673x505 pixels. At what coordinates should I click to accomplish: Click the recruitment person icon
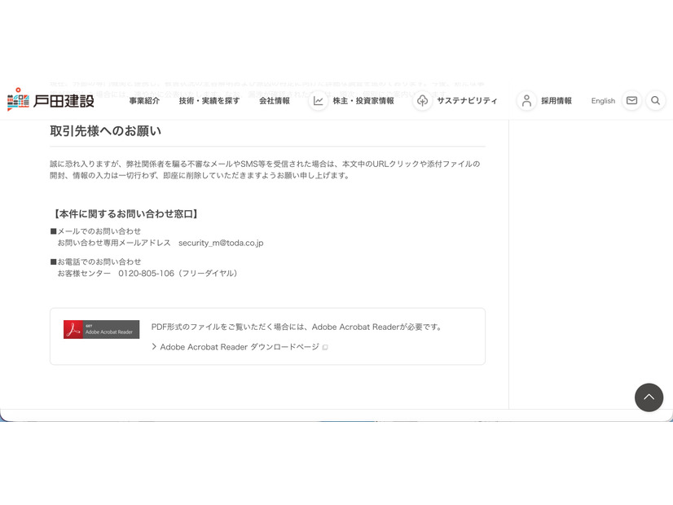(x=526, y=101)
